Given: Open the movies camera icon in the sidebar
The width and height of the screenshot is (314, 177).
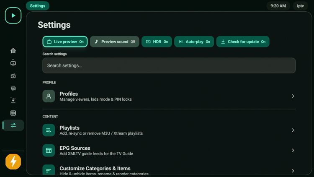Looking at the screenshot, I should 13,76.
